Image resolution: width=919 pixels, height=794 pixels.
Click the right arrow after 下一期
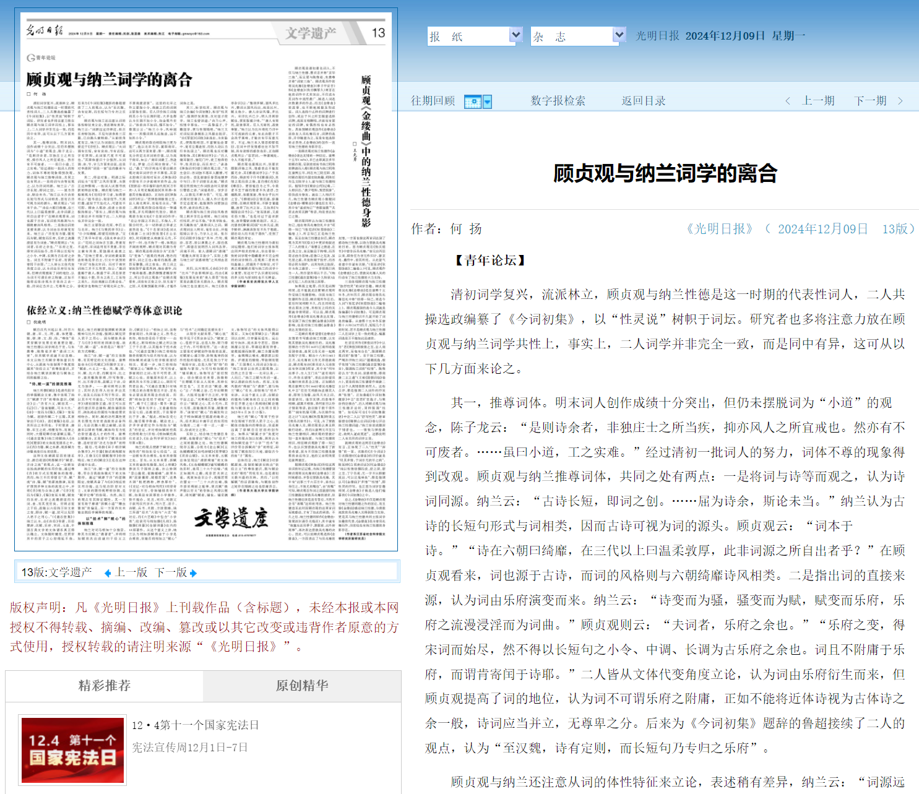point(900,101)
